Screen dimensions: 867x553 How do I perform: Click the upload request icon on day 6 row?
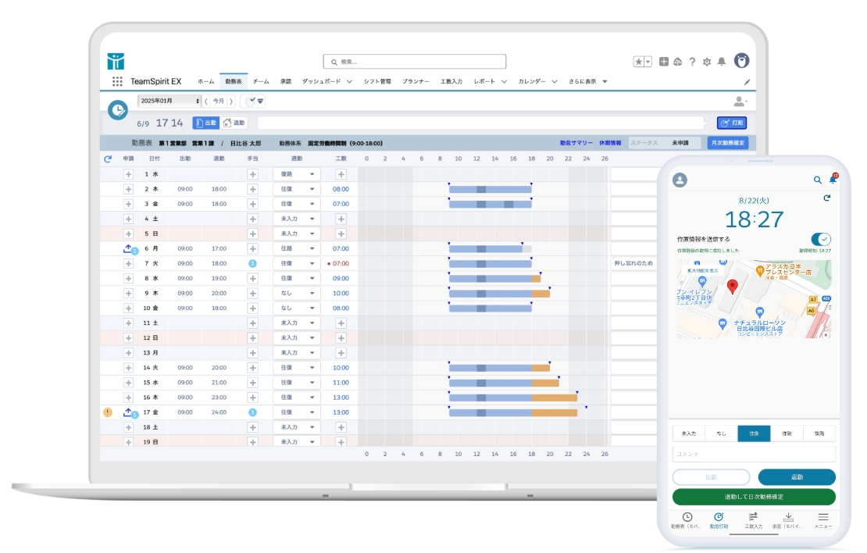coord(128,248)
